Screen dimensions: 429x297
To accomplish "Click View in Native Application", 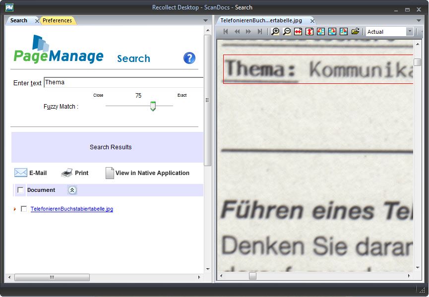I will coord(152,173).
